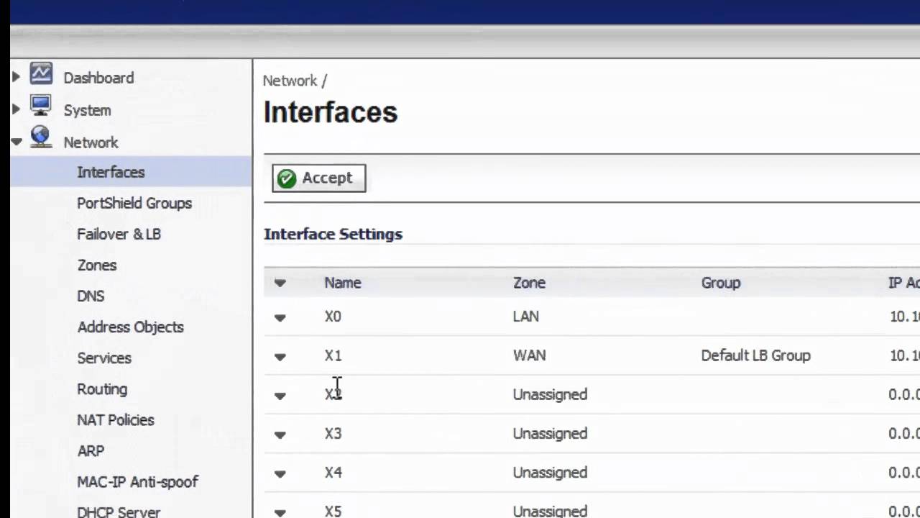Expand the Dashboard tree section
Viewport: 920px width, 518px height.
point(16,76)
